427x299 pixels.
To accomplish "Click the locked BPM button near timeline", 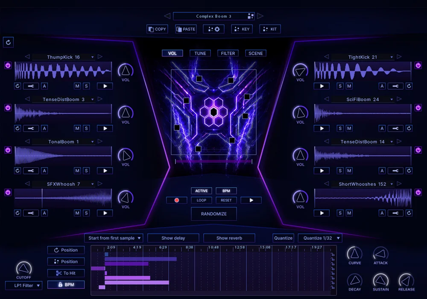I will click(66, 284).
